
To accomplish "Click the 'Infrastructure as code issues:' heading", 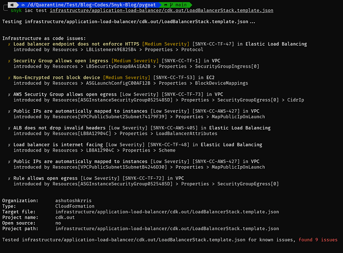I will click(44, 38).
